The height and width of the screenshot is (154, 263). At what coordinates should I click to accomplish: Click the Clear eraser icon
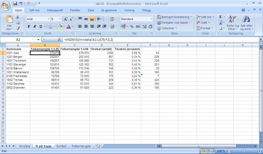(221, 28)
